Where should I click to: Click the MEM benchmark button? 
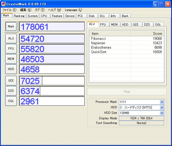click(11, 59)
